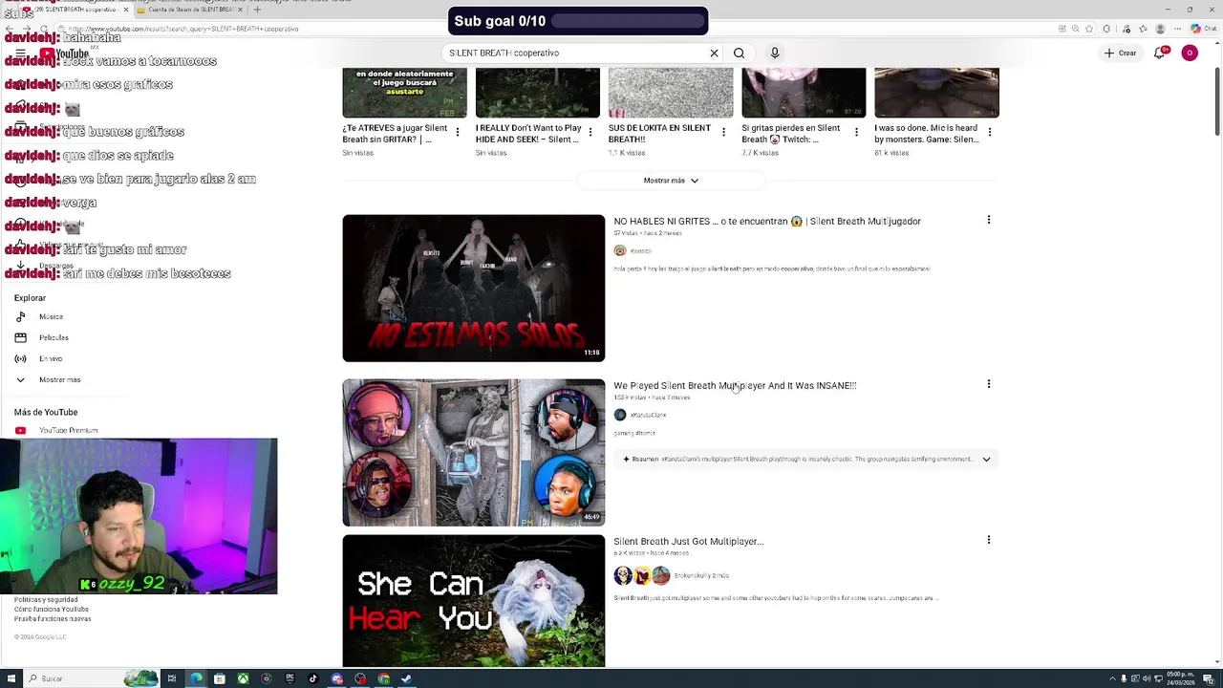
Task: Clear the YouTube search box with X
Action: (x=714, y=54)
